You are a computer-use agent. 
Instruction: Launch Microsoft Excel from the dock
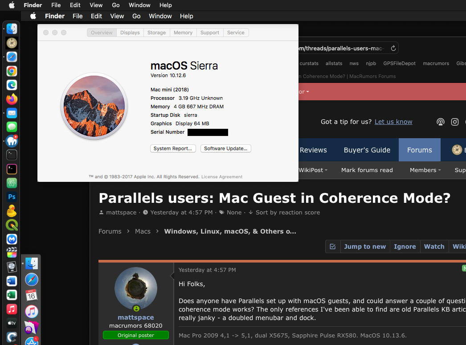12,295
